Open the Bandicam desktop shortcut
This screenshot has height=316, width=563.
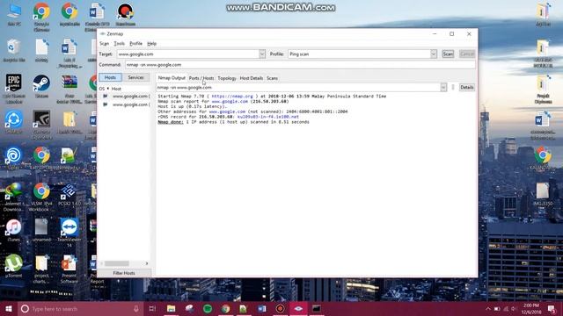[125, 15]
